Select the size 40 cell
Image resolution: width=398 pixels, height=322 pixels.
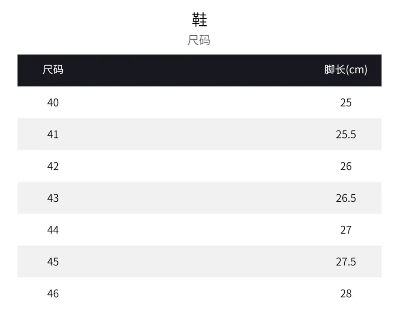point(53,102)
